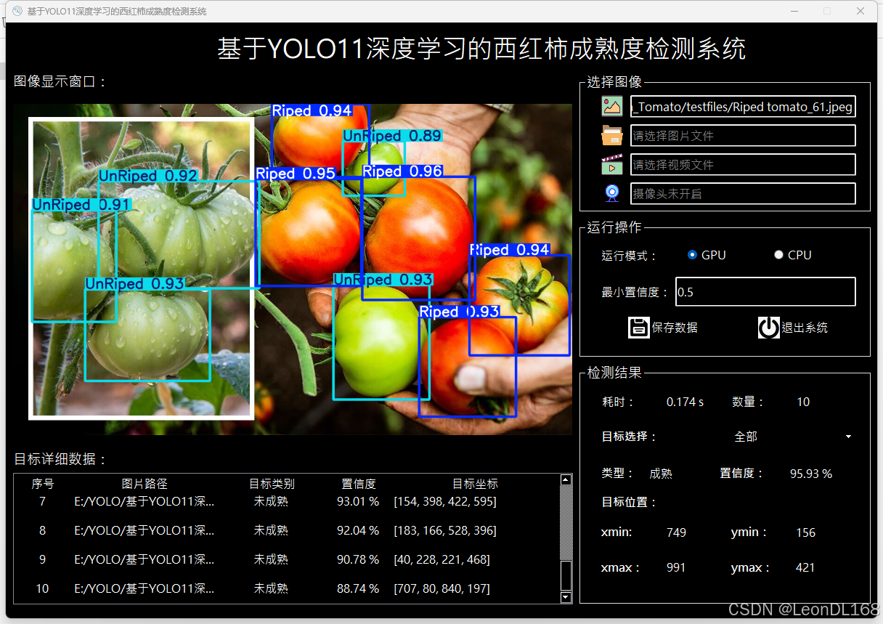Switch run mode to CPU
883x624 pixels.
click(x=778, y=254)
